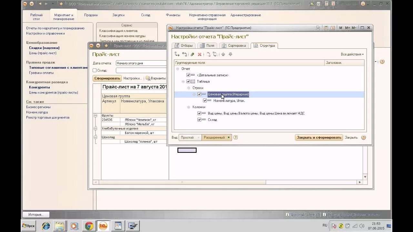Click Закрыть и сформировать button

(319, 138)
